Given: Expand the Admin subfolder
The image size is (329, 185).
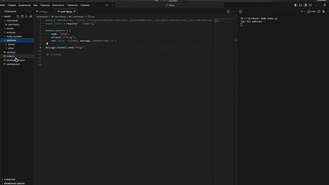Looking at the screenshot, I should tap(16, 44).
